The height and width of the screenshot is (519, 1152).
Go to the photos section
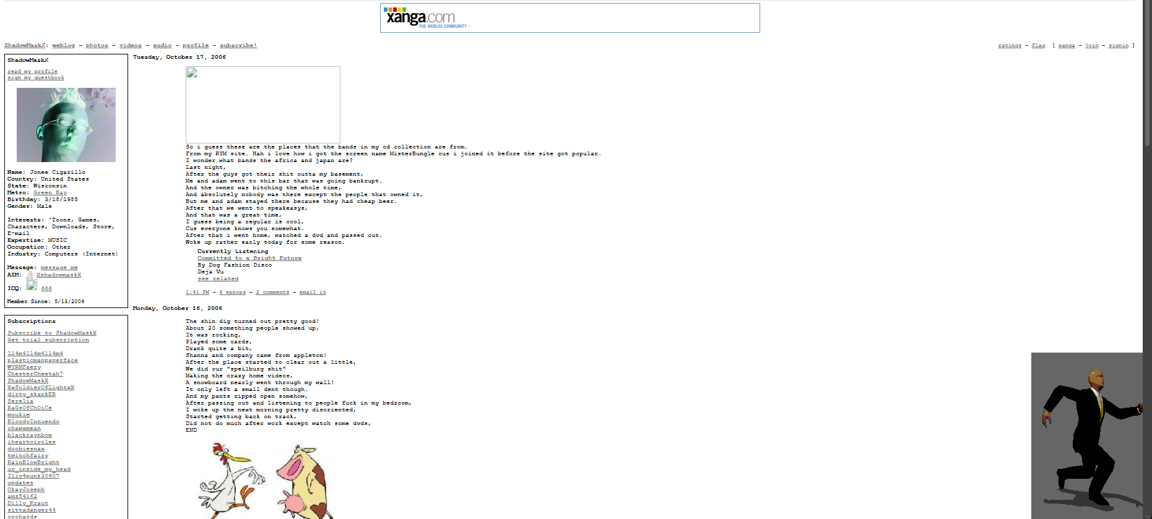click(x=97, y=46)
